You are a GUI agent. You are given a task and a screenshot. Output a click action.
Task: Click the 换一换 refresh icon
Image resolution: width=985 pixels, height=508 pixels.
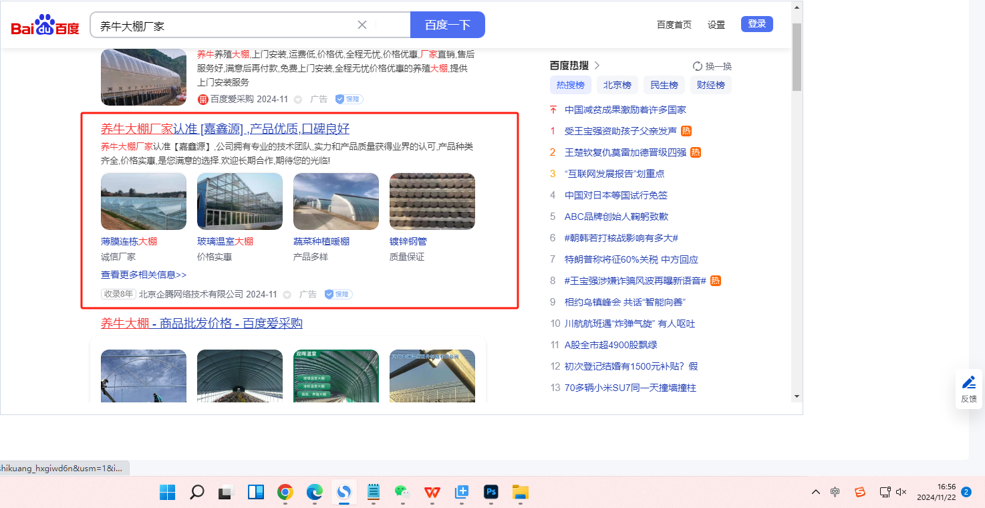pyautogui.click(x=698, y=66)
